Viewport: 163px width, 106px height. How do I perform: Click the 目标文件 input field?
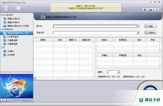tap(95, 33)
